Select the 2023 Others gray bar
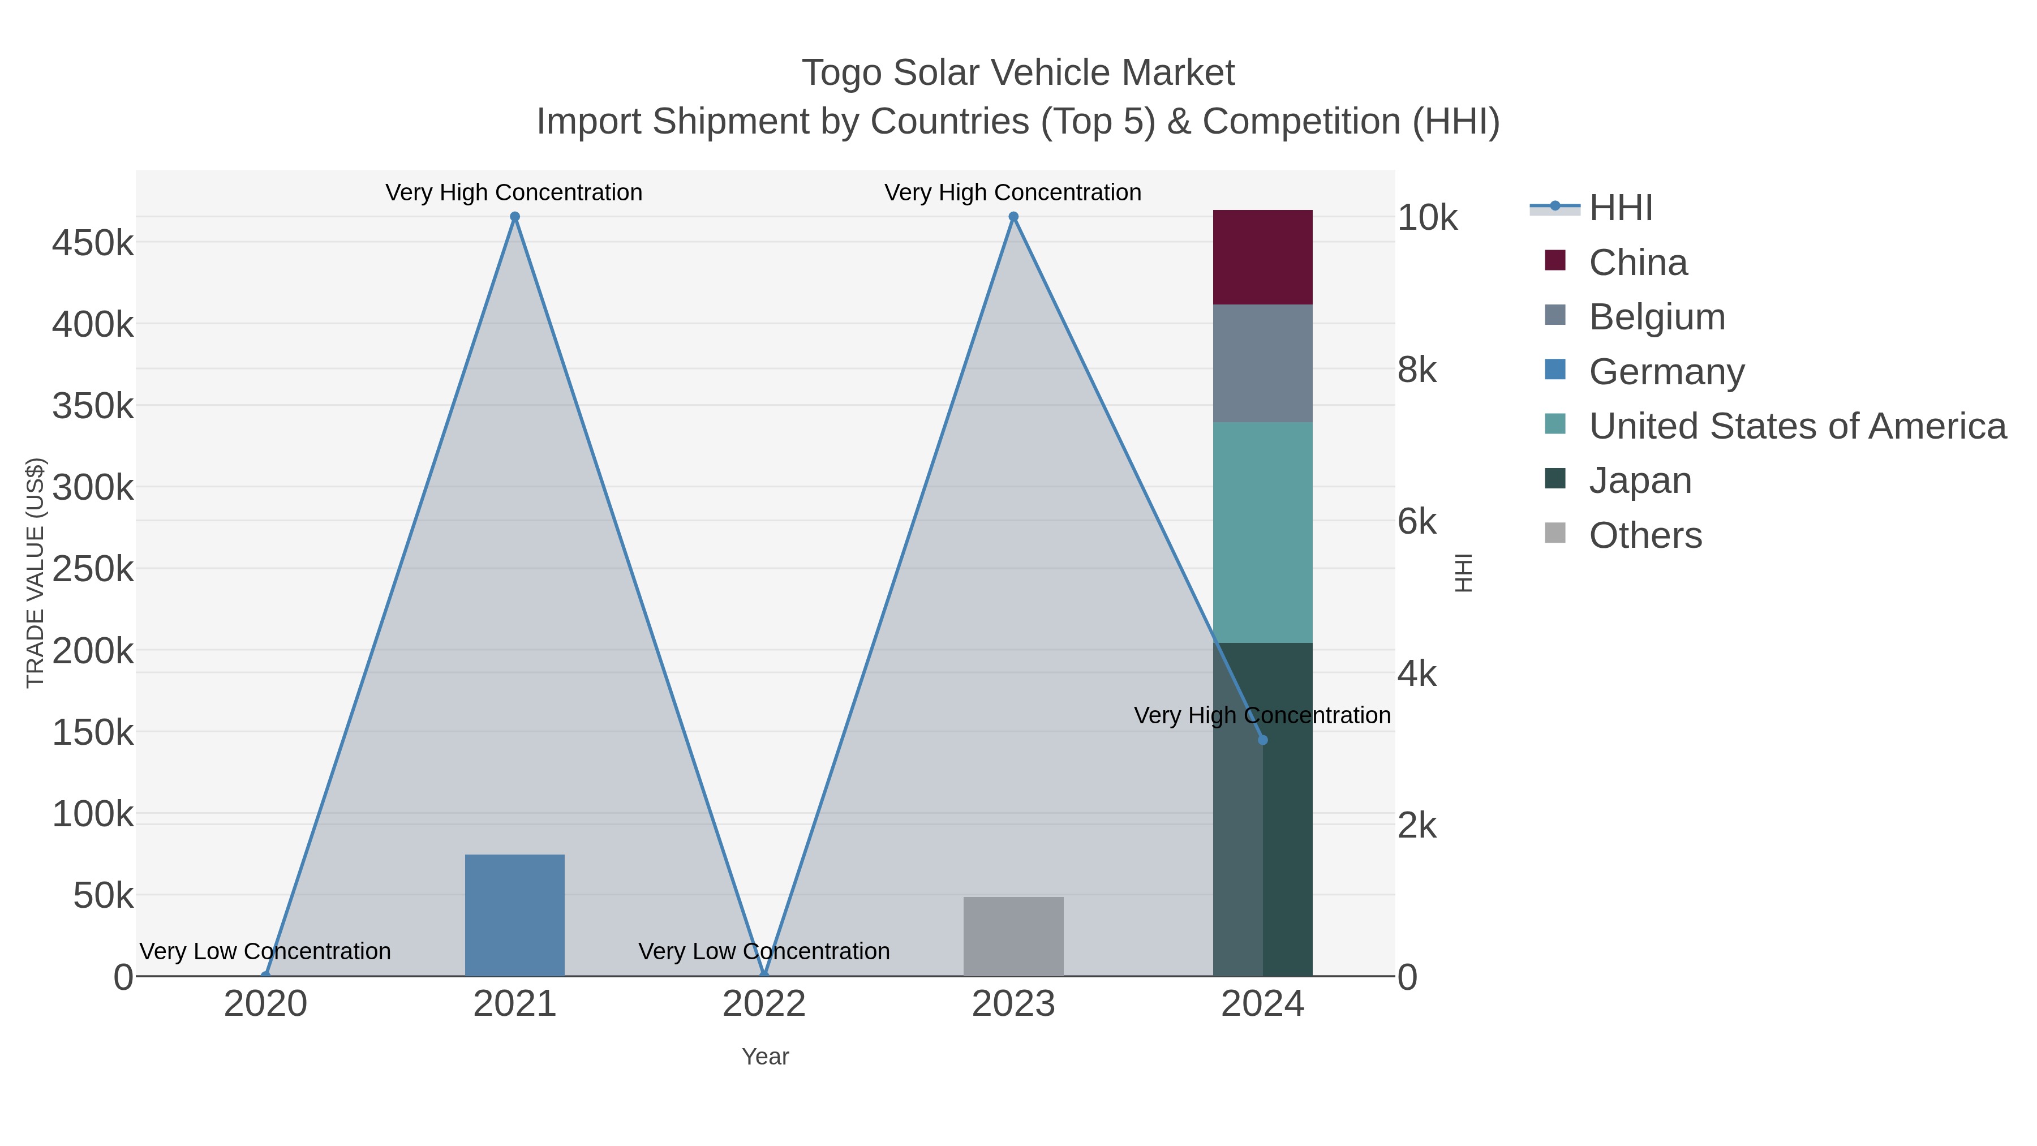This screenshot has width=2037, height=1146. click(x=1013, y=937)
